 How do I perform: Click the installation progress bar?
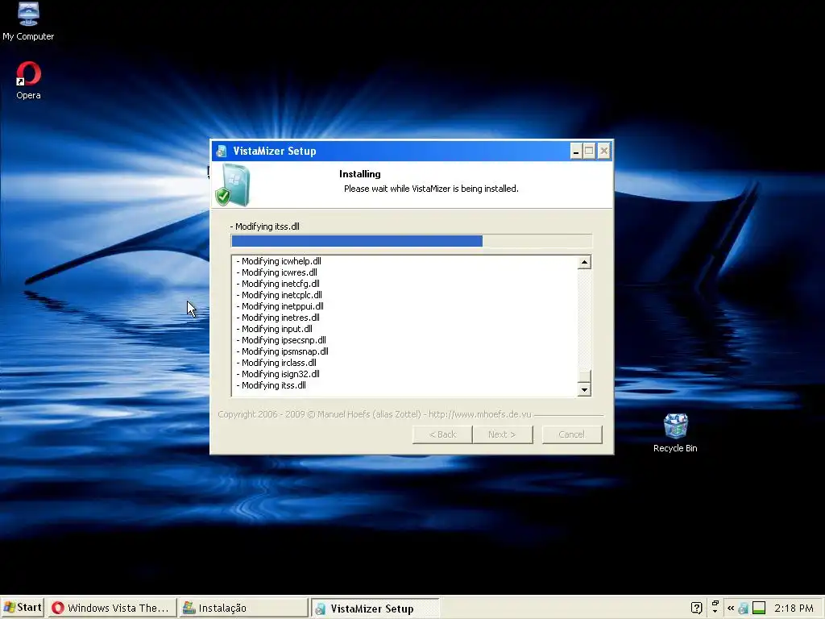[x=412, y=241]
